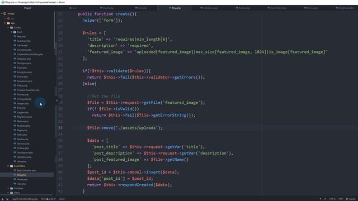Open App.php in the Config folder
The height and width of the screenshot is (201, 358).
tap(21, 36)
